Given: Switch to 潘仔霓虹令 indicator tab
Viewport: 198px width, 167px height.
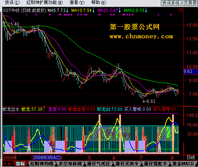Looking at the screenshot, I should tap(156, 164).
